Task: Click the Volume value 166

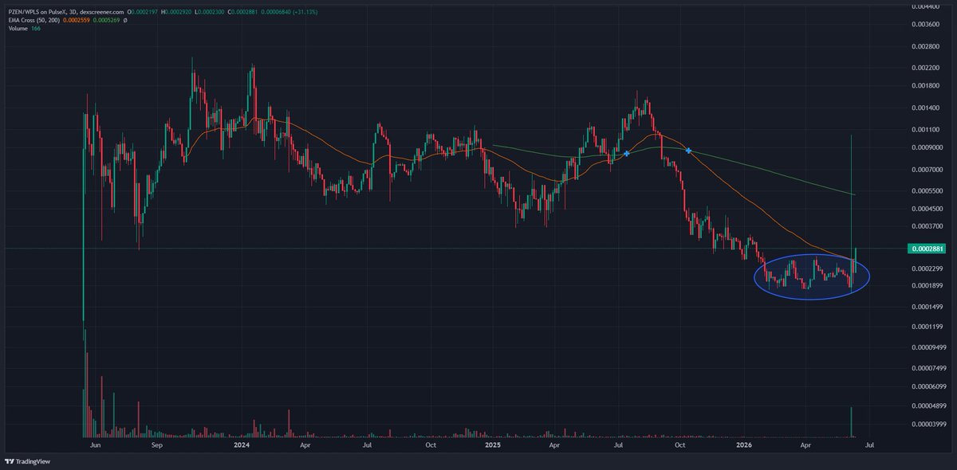Action: pos(36,28)
